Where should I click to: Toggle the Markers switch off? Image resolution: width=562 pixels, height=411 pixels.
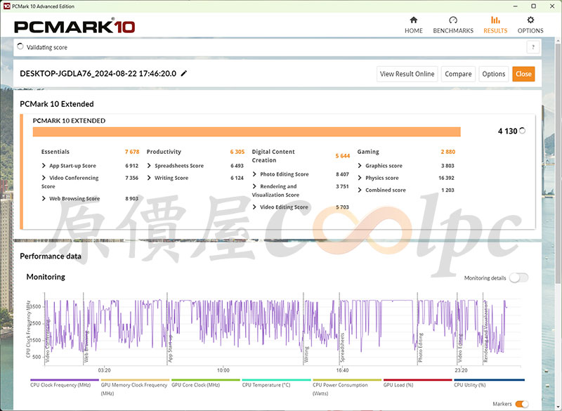click(522, 404)
